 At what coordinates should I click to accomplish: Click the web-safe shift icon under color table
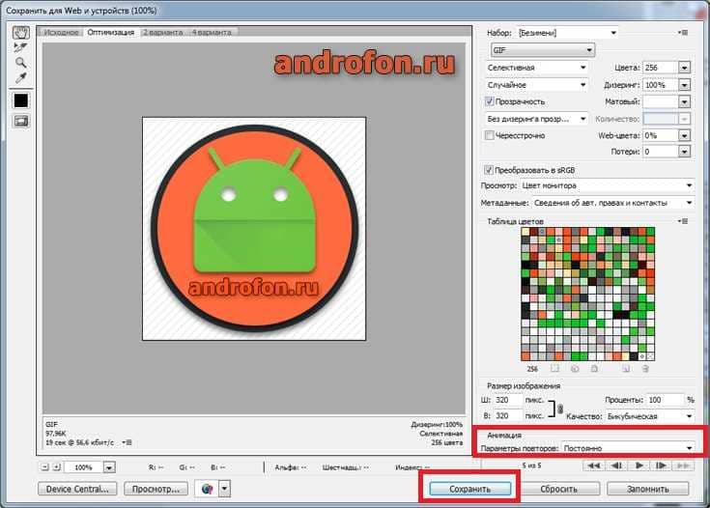click(x=575, y=369)
